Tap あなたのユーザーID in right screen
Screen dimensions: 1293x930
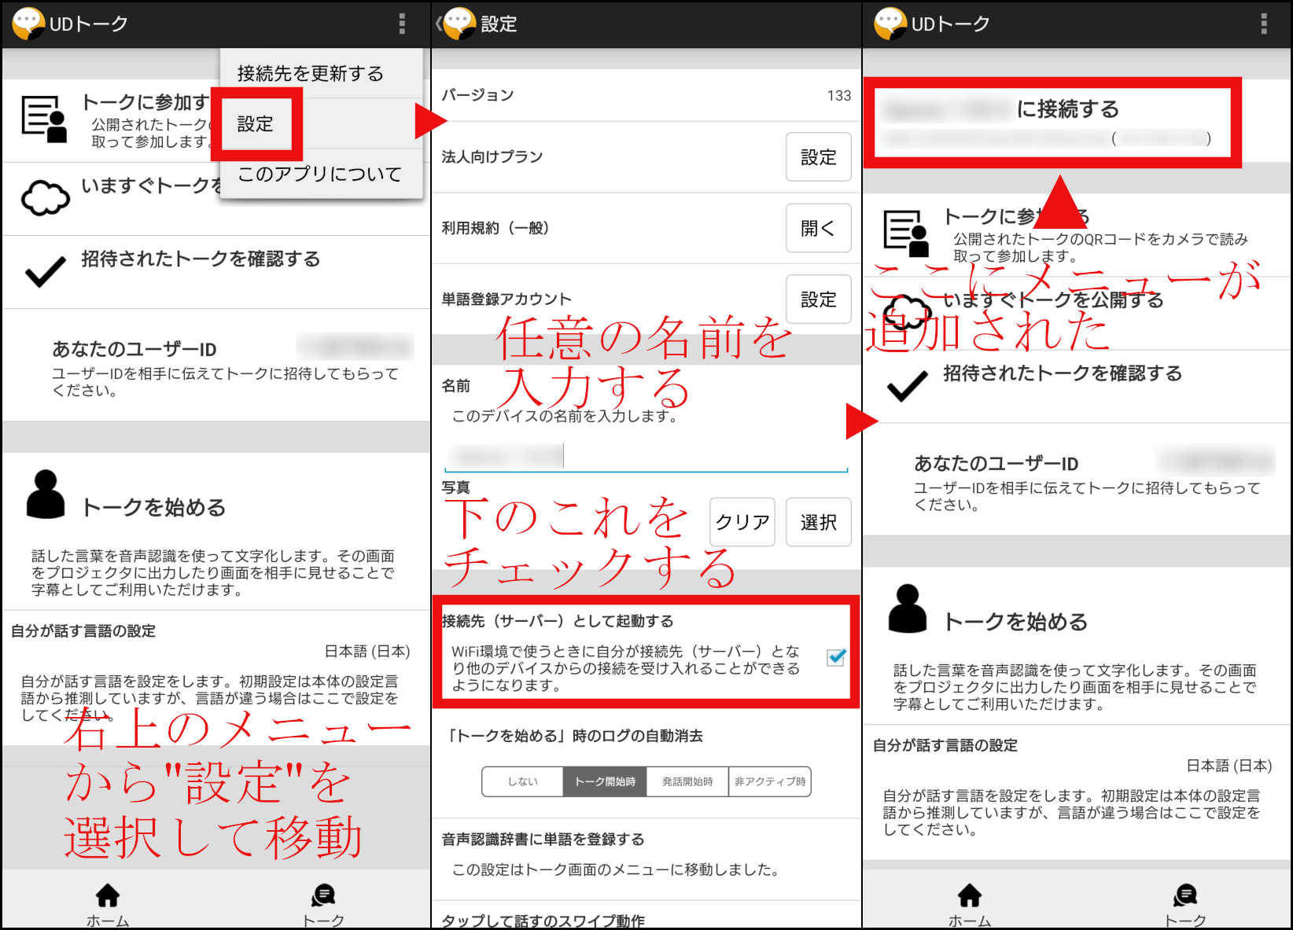[x=996, y=463]
